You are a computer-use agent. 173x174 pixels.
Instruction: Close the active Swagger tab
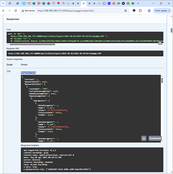click(x=84, y=3)
